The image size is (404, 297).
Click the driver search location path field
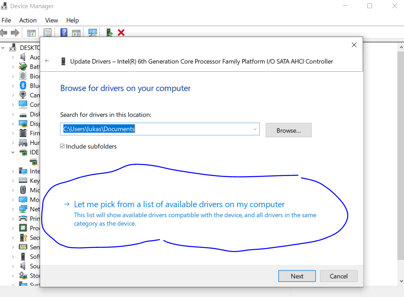coord(160,129)
